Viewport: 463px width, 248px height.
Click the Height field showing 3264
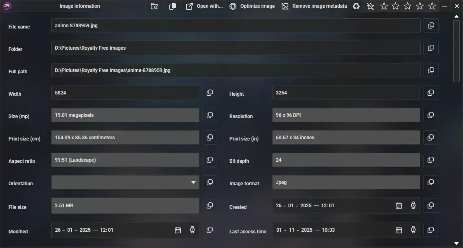pyautogui.click(x=346, y=93)
